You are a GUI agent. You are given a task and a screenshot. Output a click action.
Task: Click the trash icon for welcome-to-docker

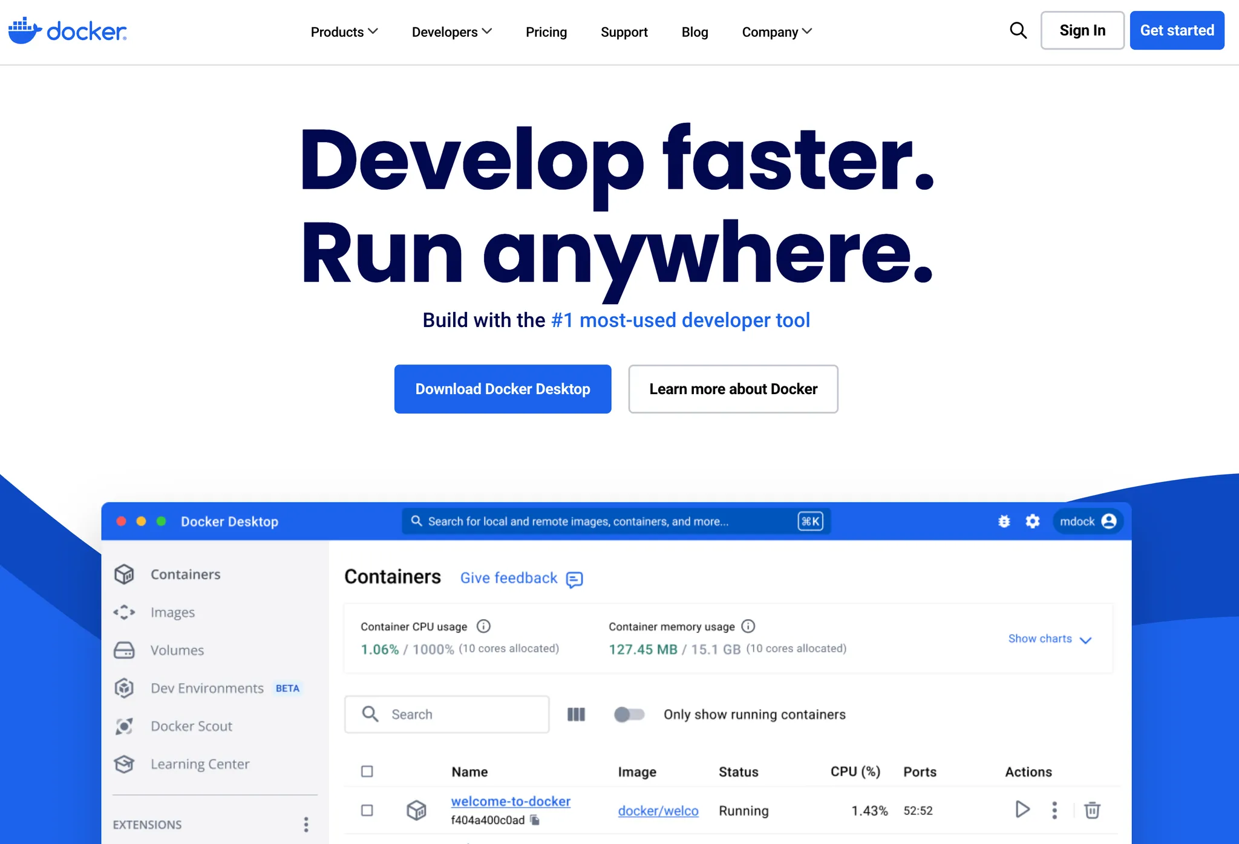click(1092, 810)
